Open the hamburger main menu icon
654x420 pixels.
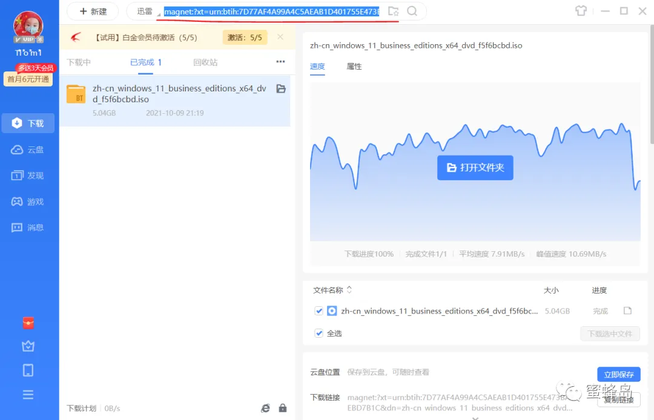coord(28,395)
